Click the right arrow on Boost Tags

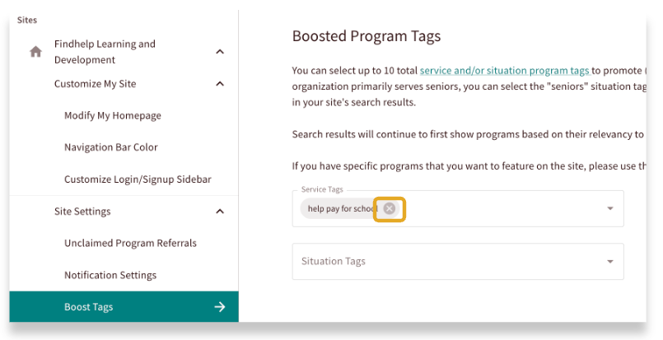220,307
